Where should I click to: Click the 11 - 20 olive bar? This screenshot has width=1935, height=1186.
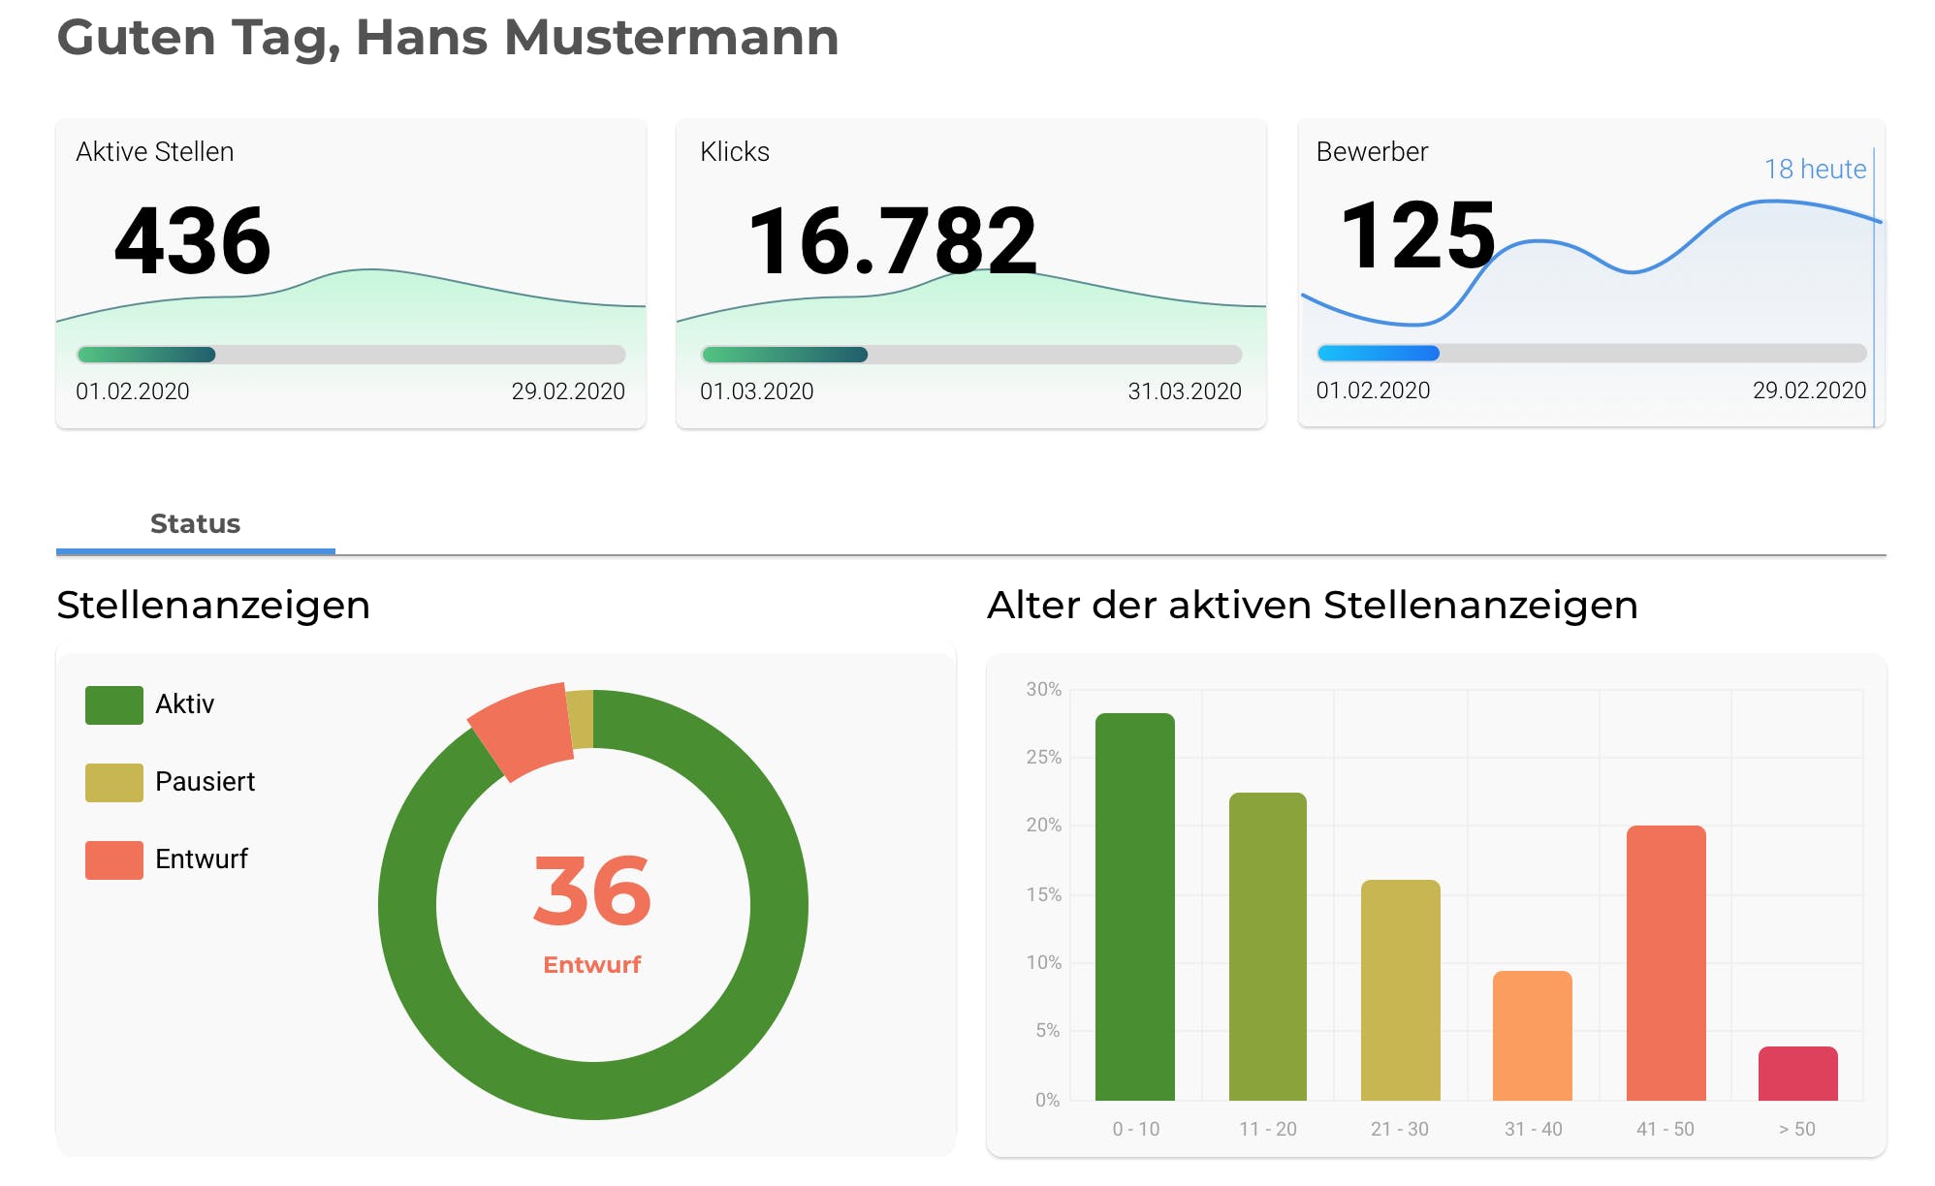coord(1267,946)
